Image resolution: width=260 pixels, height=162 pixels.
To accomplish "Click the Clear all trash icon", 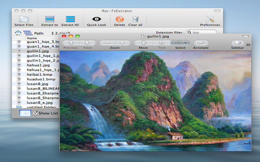I will pos(136,19).
